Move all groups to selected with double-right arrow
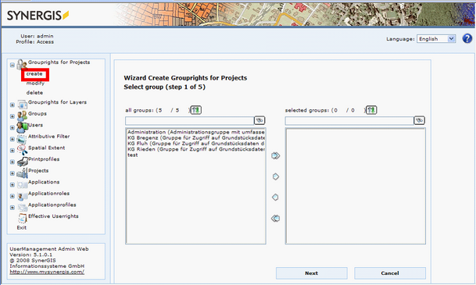 [276, 155]
